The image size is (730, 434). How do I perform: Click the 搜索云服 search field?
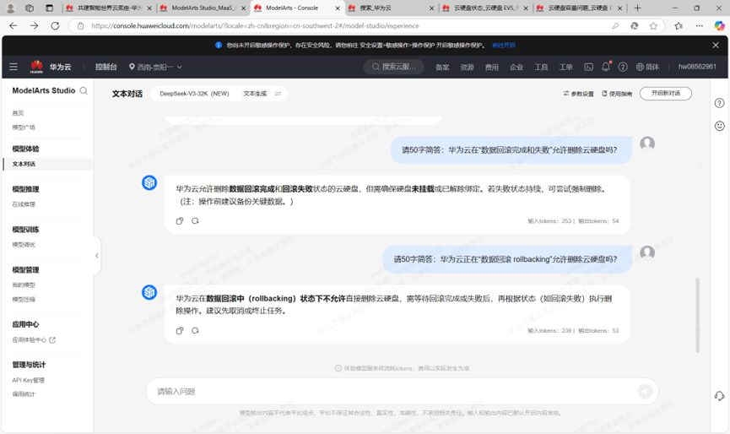click(x=394, y=67)
